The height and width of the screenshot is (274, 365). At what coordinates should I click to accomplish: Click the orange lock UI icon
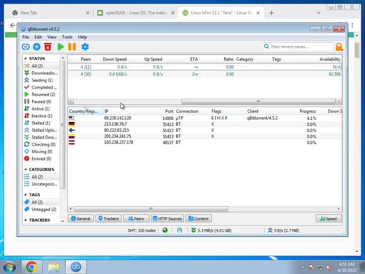339,47
